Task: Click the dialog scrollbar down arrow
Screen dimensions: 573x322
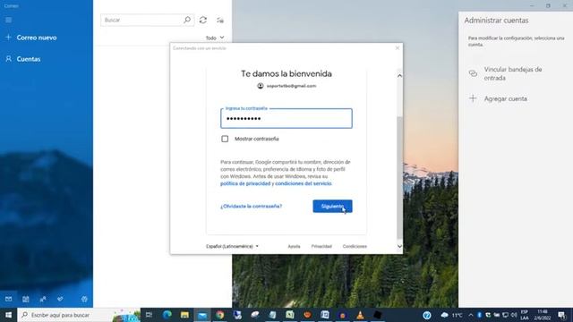Action: click(x=399, y=247)
